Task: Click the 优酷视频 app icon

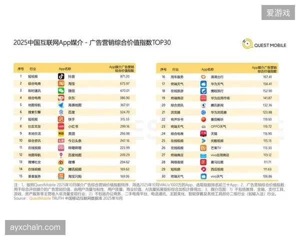Action: [x=203, y=140]
